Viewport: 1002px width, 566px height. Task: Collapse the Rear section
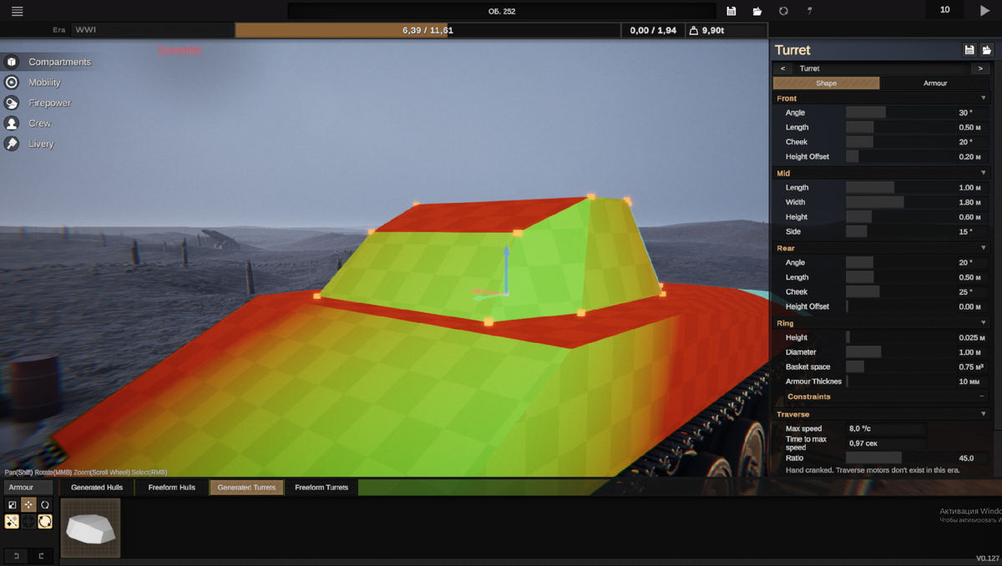[x=984, y=249]
